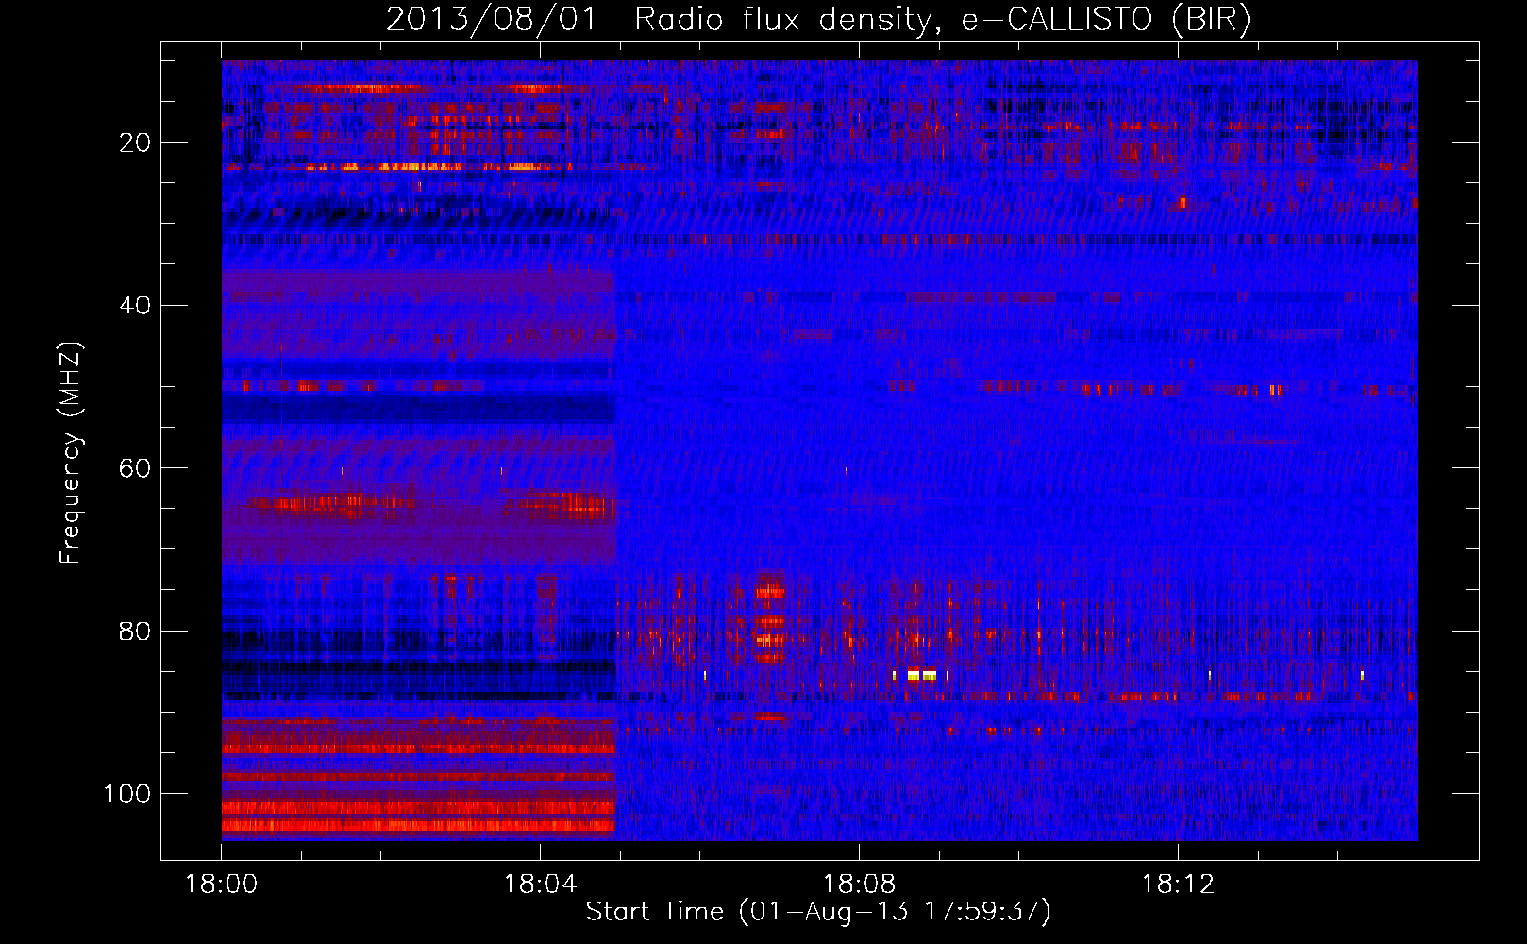Click the 18:12 time tick label

point(1178,885)
